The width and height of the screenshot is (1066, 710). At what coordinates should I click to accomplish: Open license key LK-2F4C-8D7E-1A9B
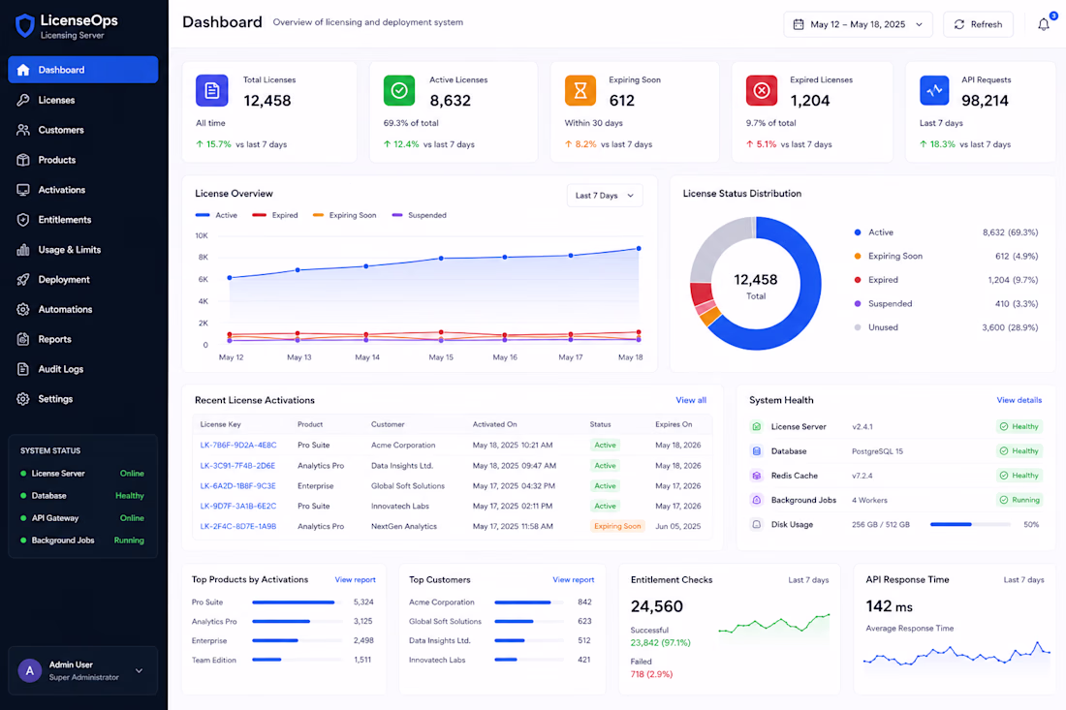238,526
